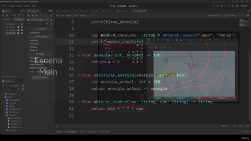Instantiate a child scene via link icon
This screenshot has width=251, height=141.
pyautogui.click(x=7, y=15)
